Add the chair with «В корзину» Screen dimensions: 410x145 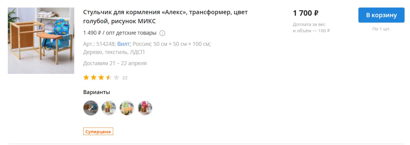click(381, 15)
